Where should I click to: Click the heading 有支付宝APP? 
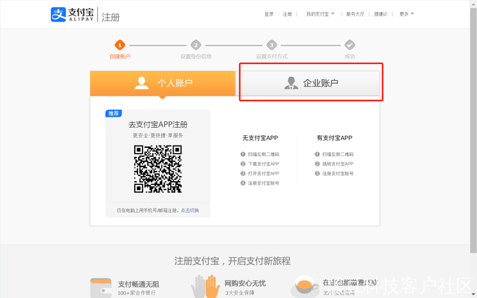pyautogui.click(x=335, y=138)
